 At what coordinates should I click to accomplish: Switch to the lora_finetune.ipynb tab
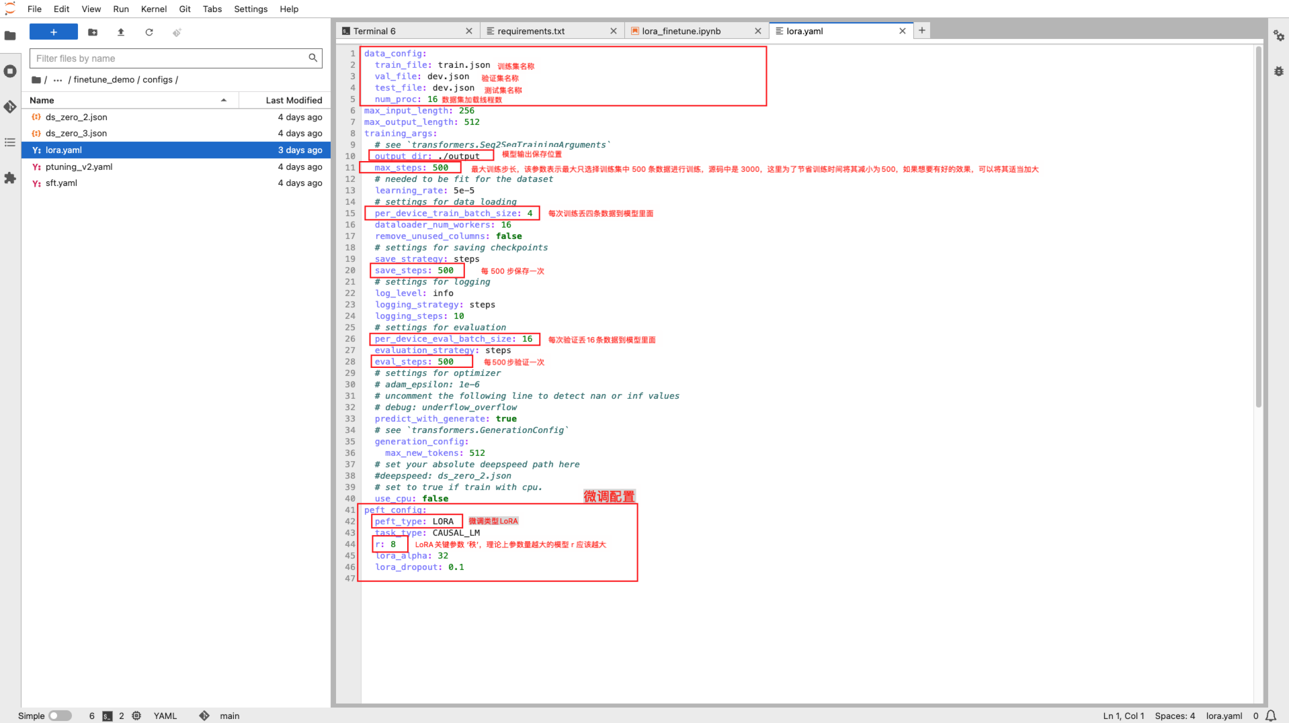point(681,31)
